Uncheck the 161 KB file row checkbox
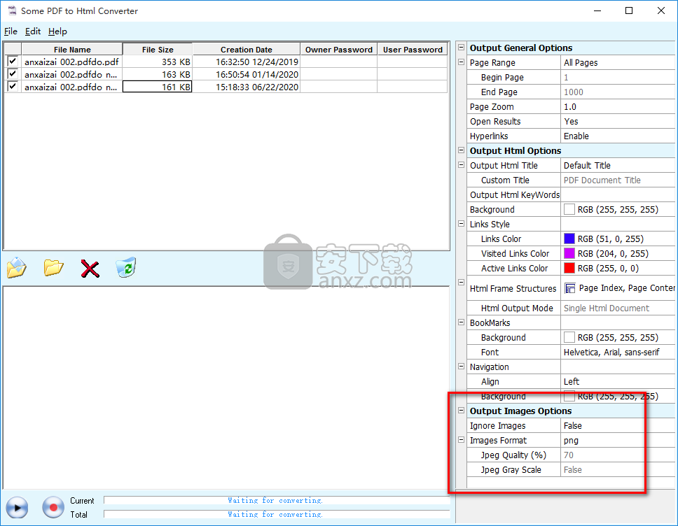The width and height of the screenshot is (678, 526). click(x=13, y=86)
